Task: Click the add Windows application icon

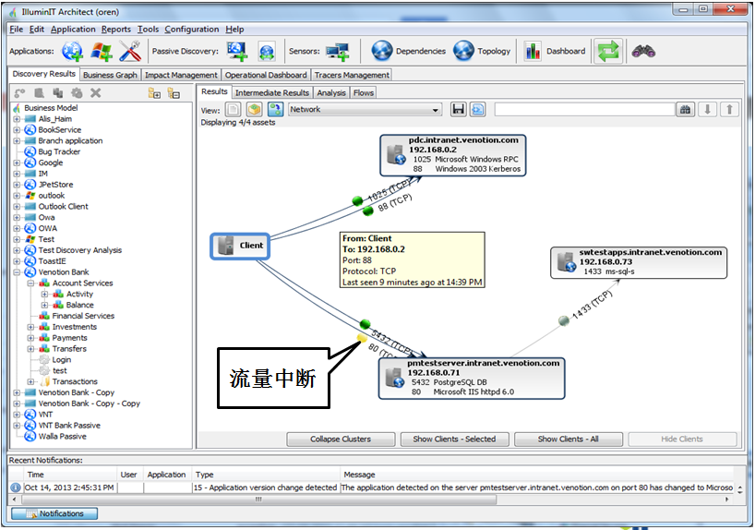Action: click(102, 51)
